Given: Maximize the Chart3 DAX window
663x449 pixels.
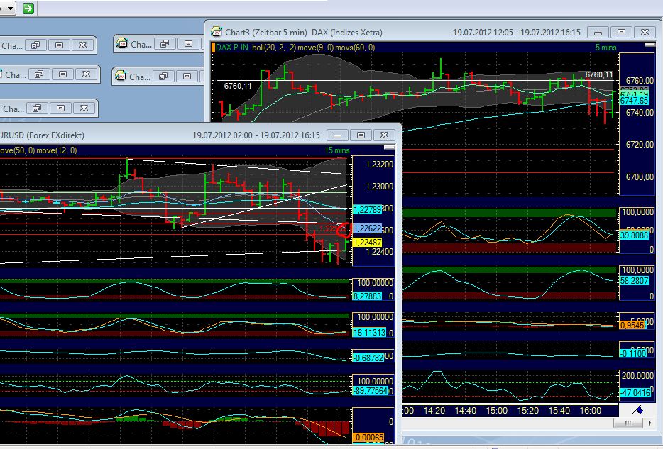Looking at the screenshot, I should click(x=621, y=33).
